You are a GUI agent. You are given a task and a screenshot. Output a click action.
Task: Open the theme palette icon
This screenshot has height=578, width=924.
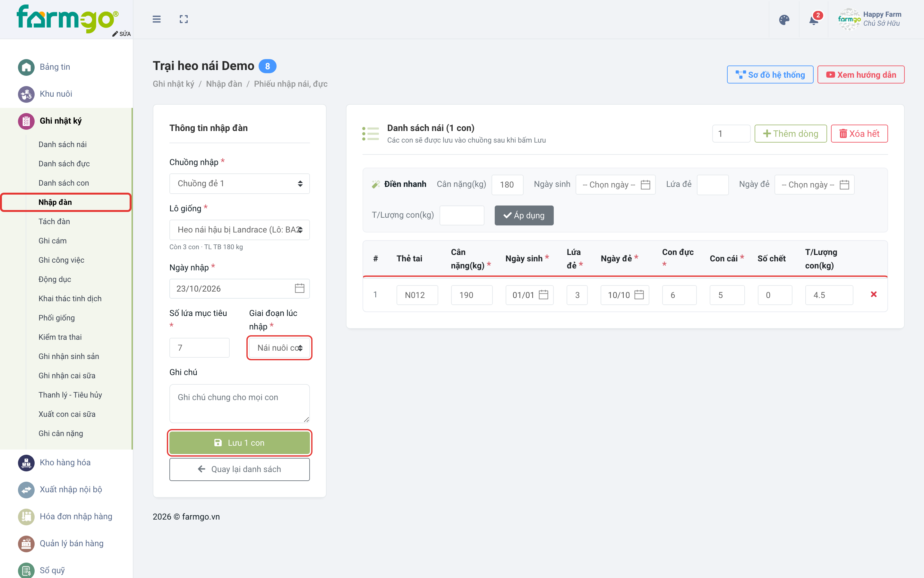pyautogui.click(x=784, y=20)
